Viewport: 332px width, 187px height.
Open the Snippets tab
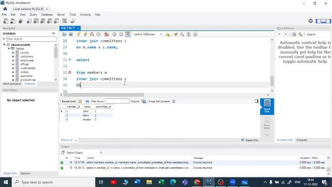[302, 140]
